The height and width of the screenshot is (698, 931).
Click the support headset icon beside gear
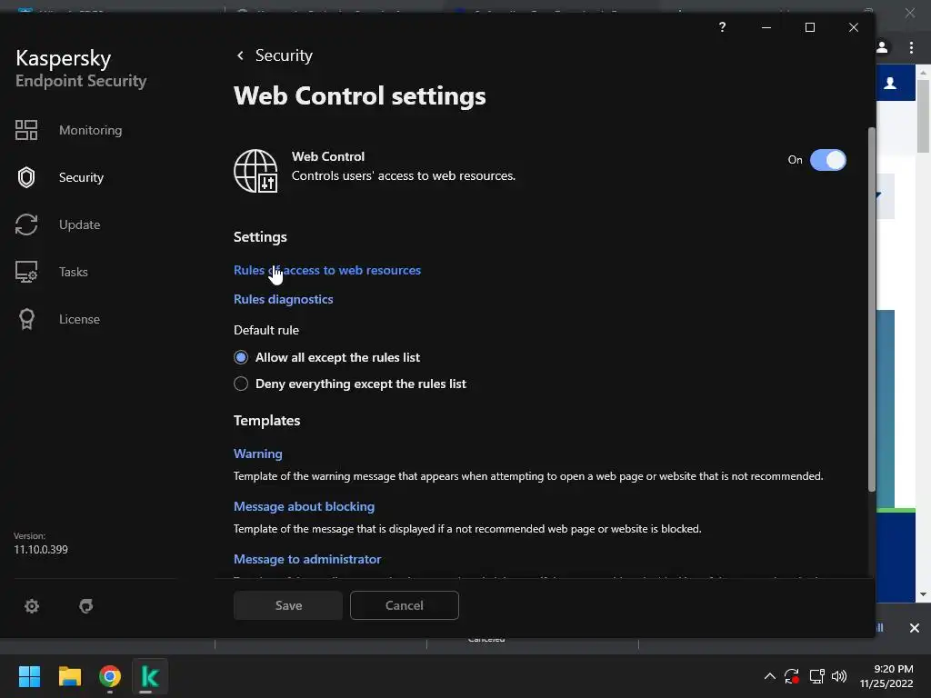click(x=86, y=606)
